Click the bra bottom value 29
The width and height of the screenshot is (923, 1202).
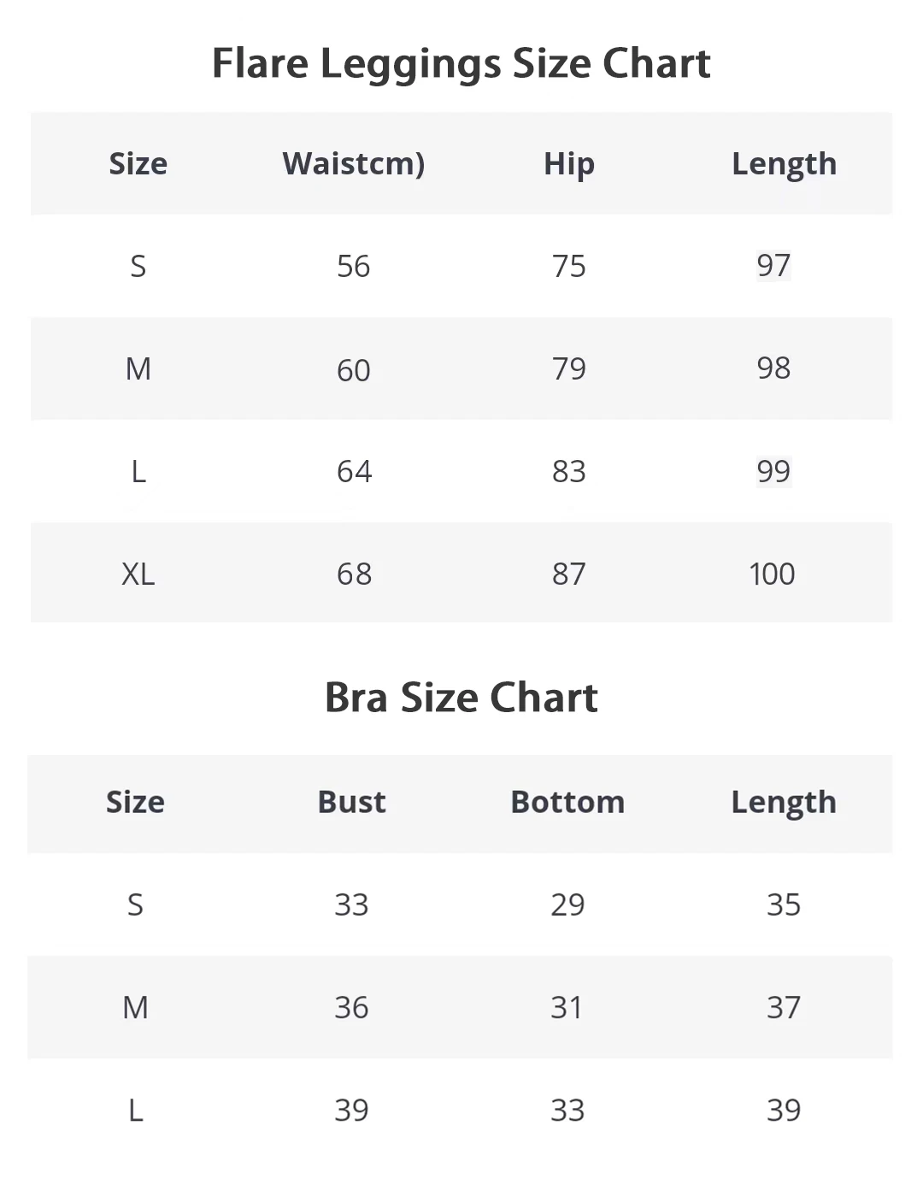(567, 904)
